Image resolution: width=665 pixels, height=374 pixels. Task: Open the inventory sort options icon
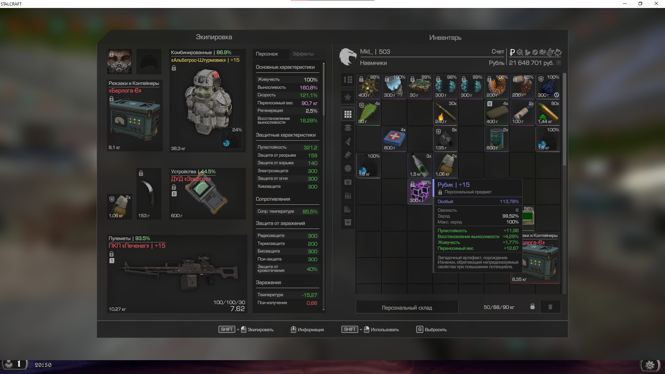tap(348, 80)
